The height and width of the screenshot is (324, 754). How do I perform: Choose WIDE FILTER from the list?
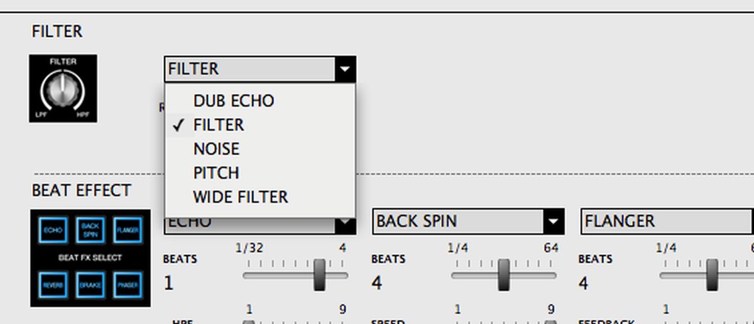[x=240, y=197]
